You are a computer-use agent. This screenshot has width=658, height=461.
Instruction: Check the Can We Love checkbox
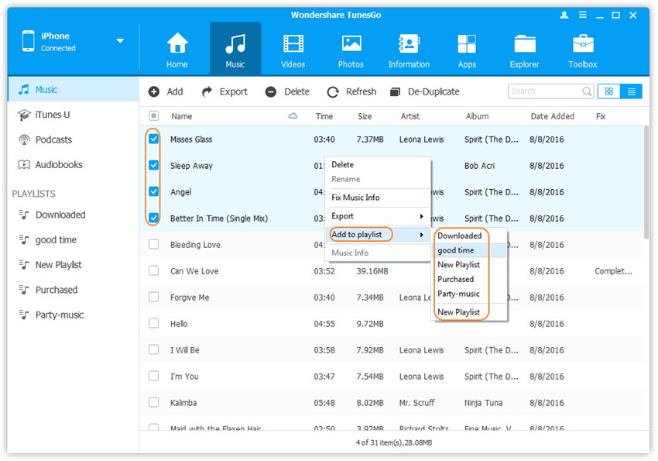(153, 270)
